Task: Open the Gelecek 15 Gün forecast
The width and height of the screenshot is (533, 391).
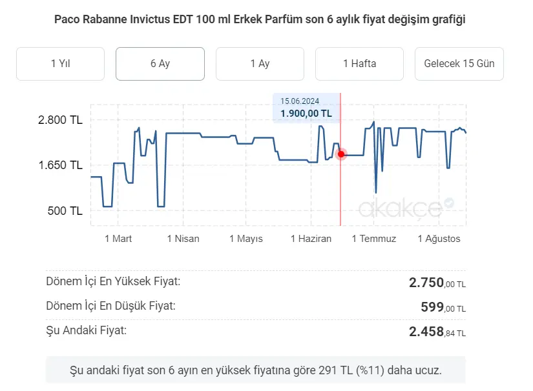Action: [459, 64]
